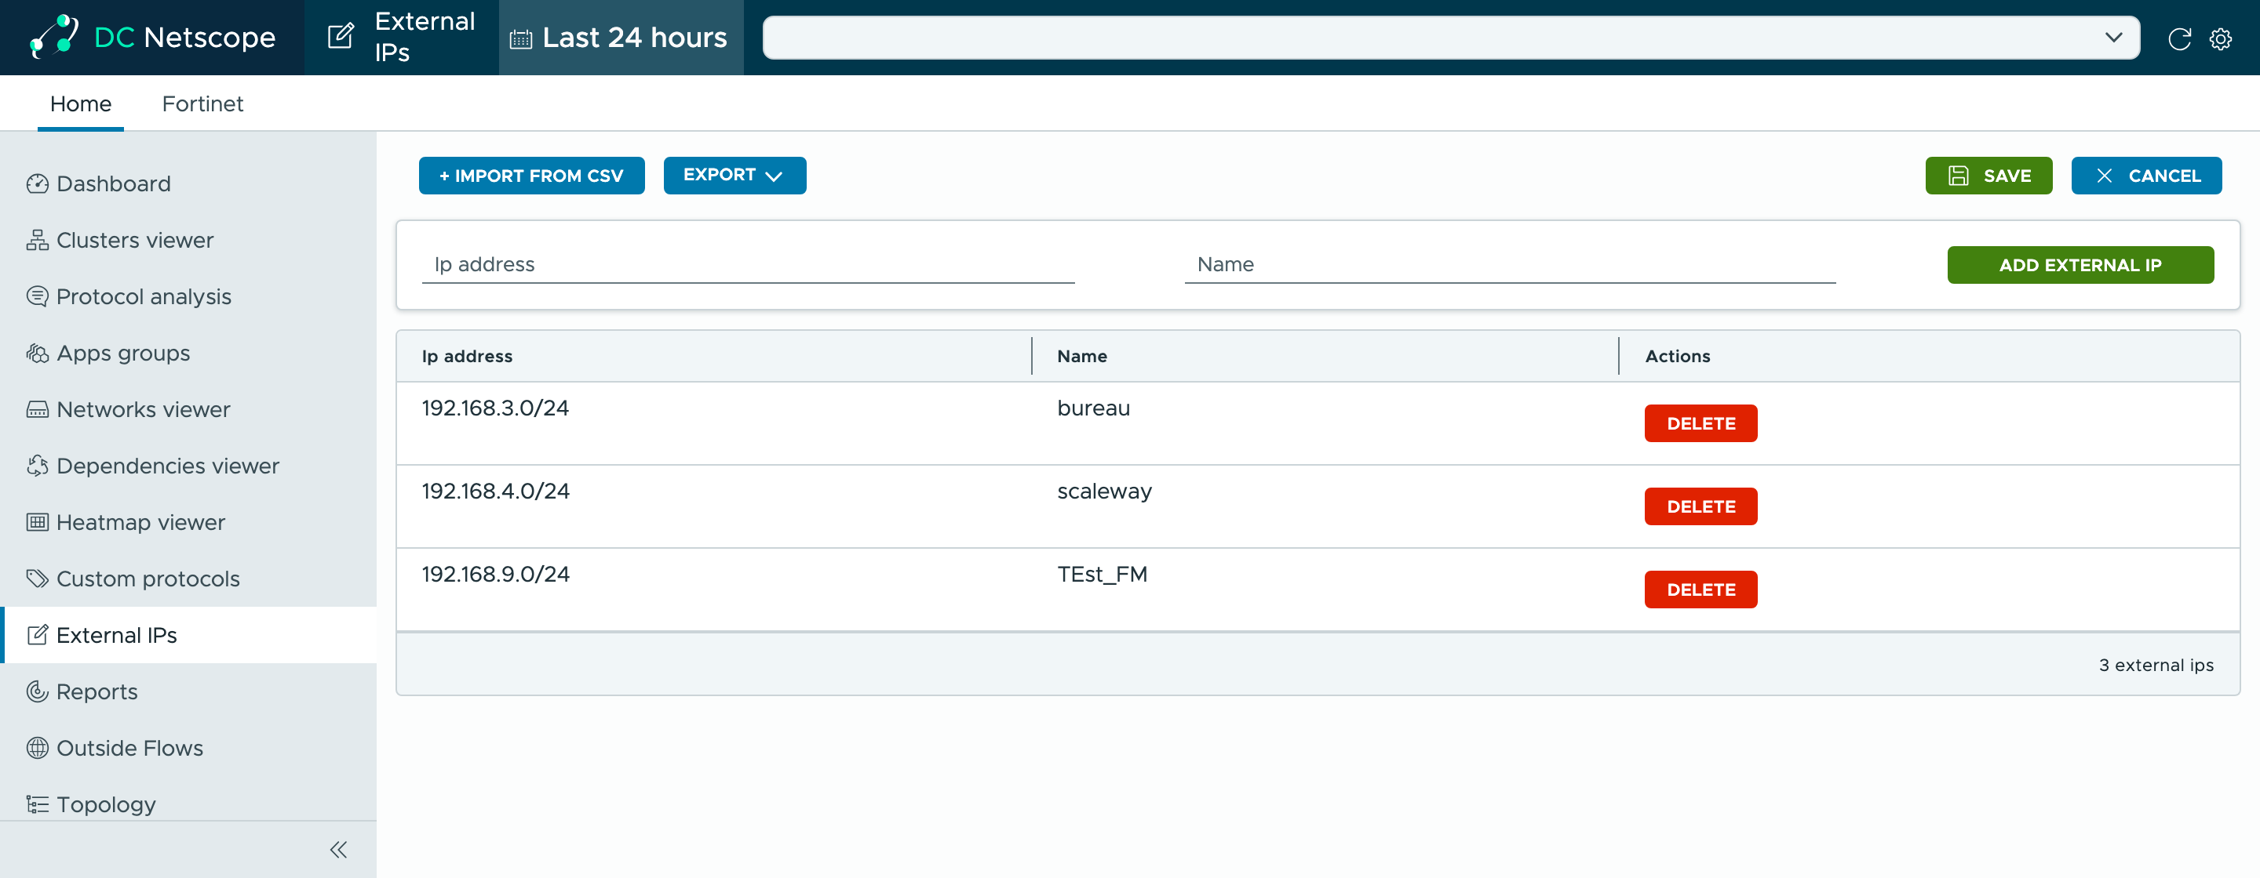Expand the top search bar dropdown arrow
Image resolution: width=2260 pixels, height=878 pixels.
pos(2113,38)
